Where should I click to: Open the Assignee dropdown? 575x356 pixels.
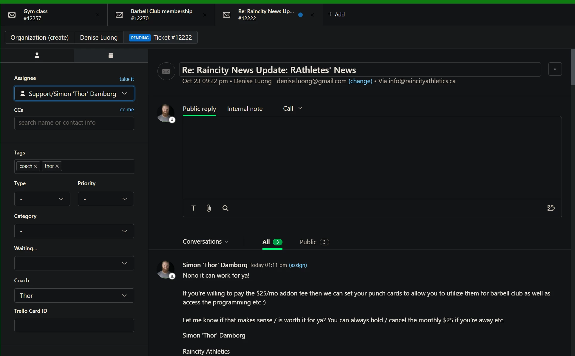(x=74, y=94)
